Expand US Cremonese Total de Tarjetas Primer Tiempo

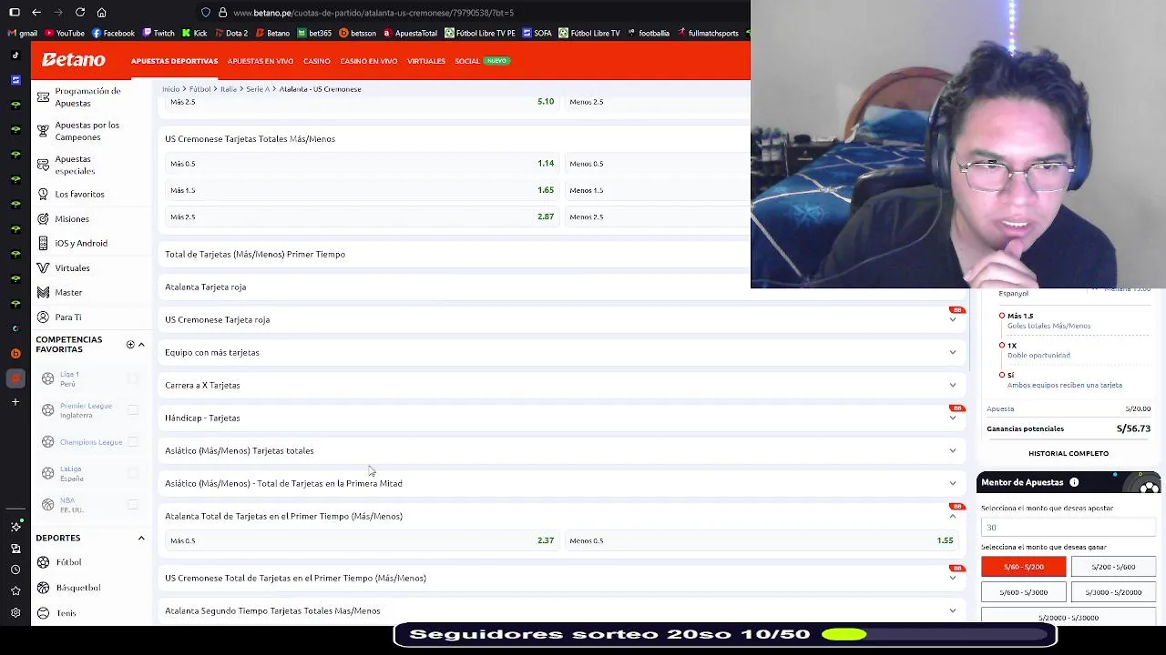[x=563, y=578]
